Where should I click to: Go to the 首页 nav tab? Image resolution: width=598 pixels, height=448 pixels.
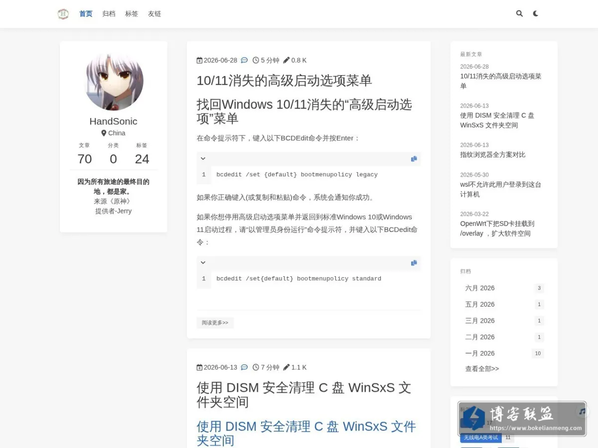pos(86,14)
